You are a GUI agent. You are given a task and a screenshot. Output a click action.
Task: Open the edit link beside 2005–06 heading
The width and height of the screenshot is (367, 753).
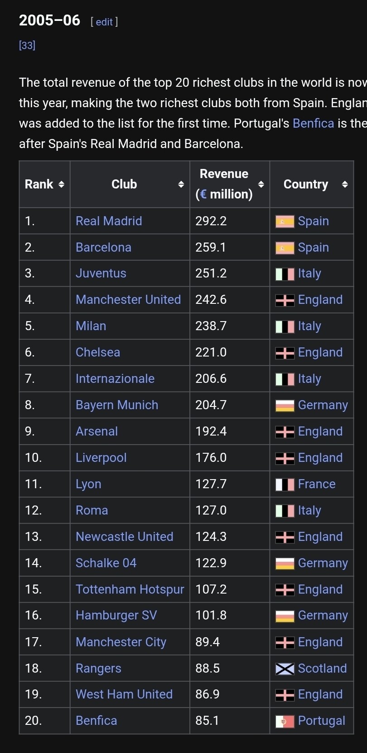click(104, 22)
